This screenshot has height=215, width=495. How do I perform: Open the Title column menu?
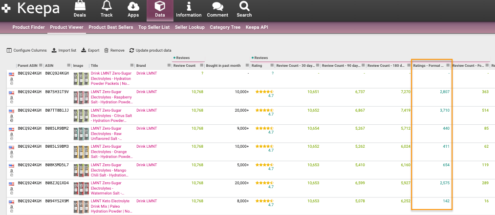131,65
